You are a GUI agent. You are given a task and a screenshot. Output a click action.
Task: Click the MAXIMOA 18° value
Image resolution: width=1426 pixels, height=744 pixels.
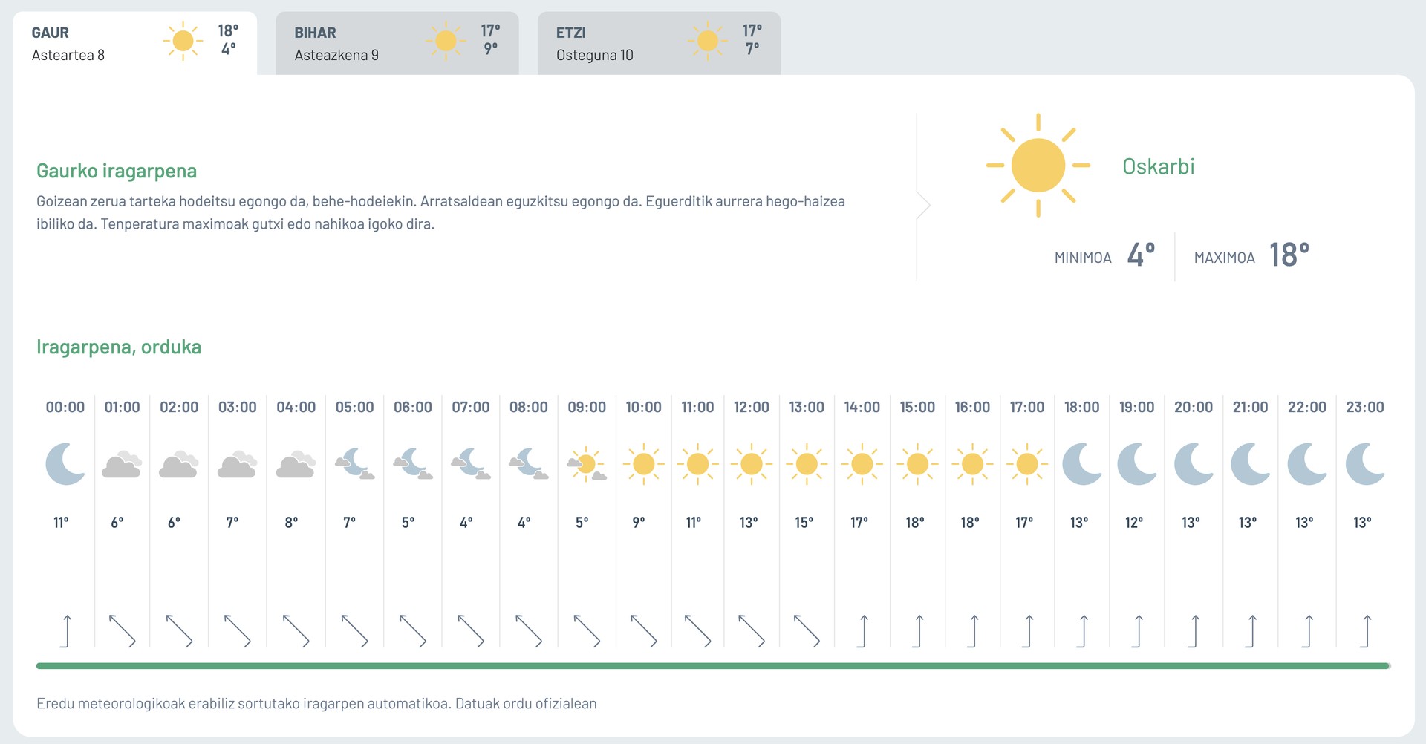tap(1289, 255)
